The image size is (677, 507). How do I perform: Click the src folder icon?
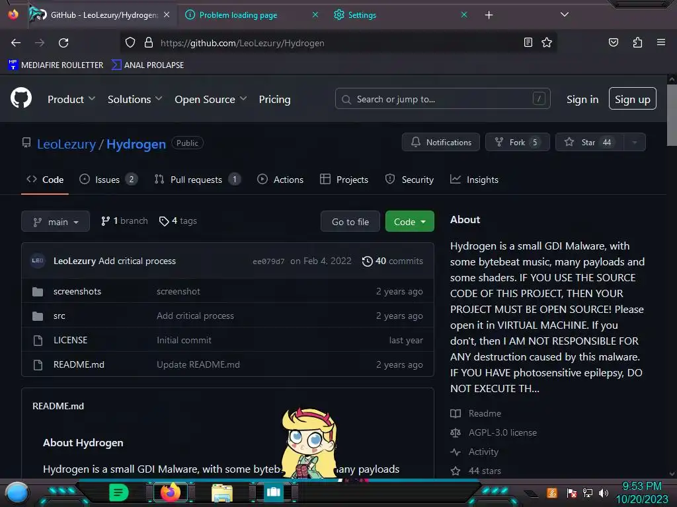38,316
